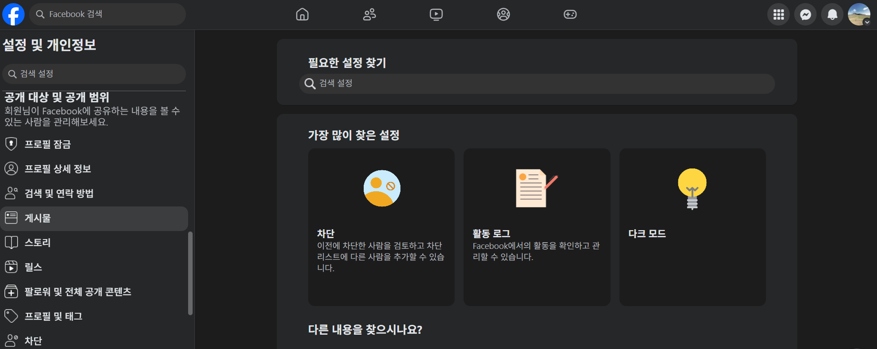Screen dimensions: 877x349
Task: Select 릴스 menu item
Action: click(x=94, y=267)
